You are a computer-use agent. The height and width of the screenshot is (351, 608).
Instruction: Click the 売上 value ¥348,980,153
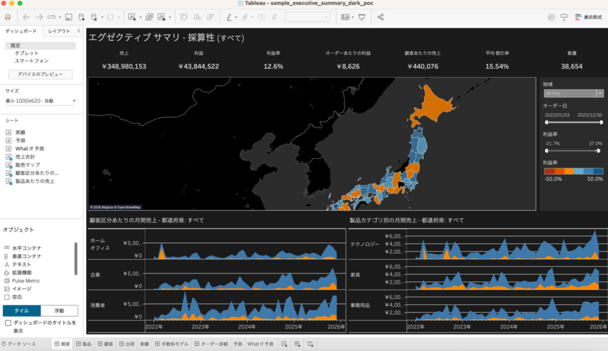pyautogui.click(x=124, y=66)
